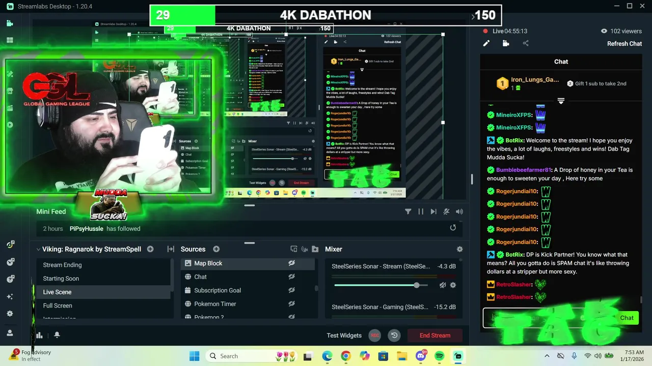Click the share icon above Chat
Screen dimensions: 652x366
[526, 43]
